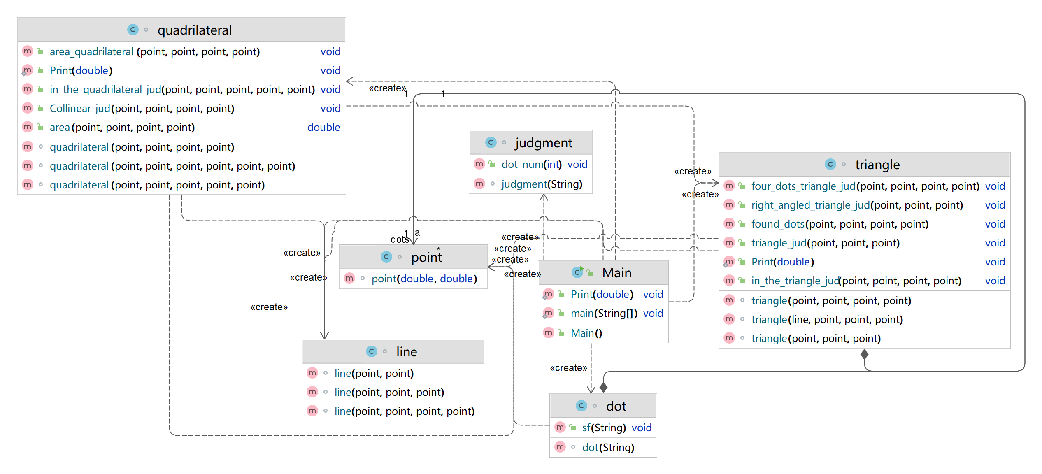Click the method icon for sf(String)

560,428
